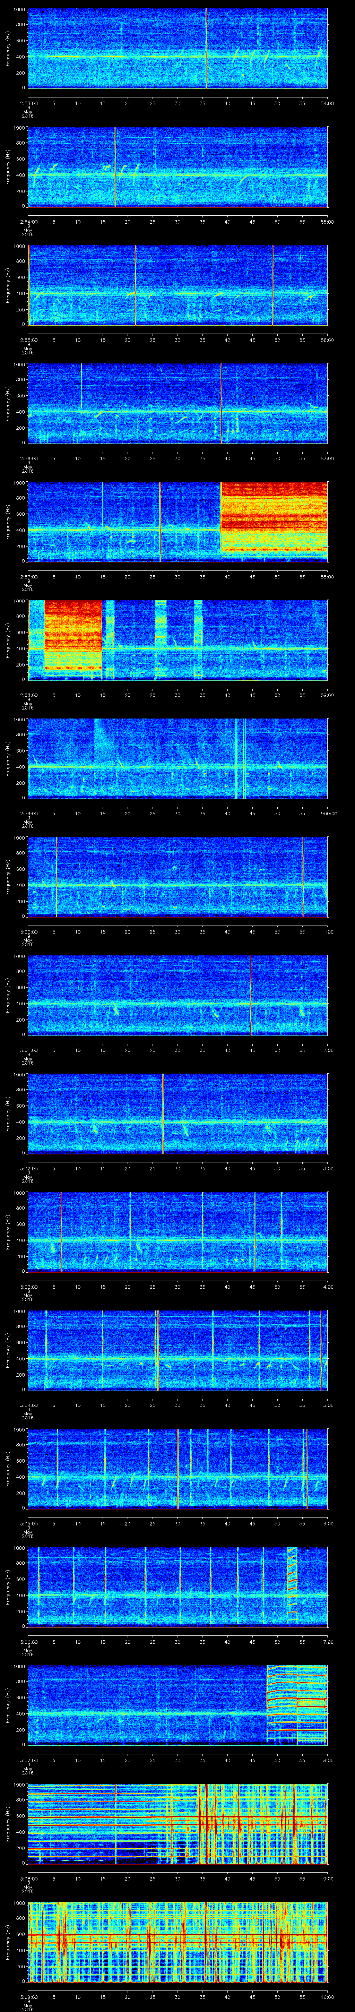This screenshot has width=355, height=2012.
Task: Click the spectrogram panel starting at 3:04:00
Action: point(177,1350)
